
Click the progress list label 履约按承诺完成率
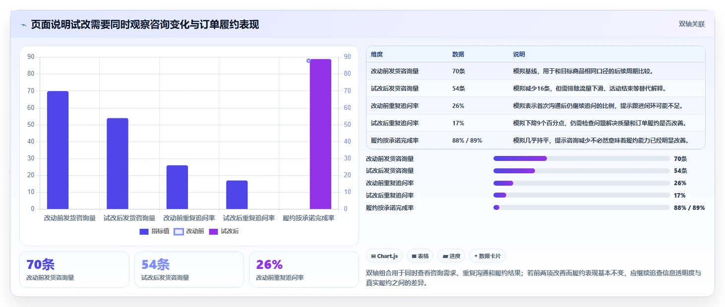click(390, 208)
